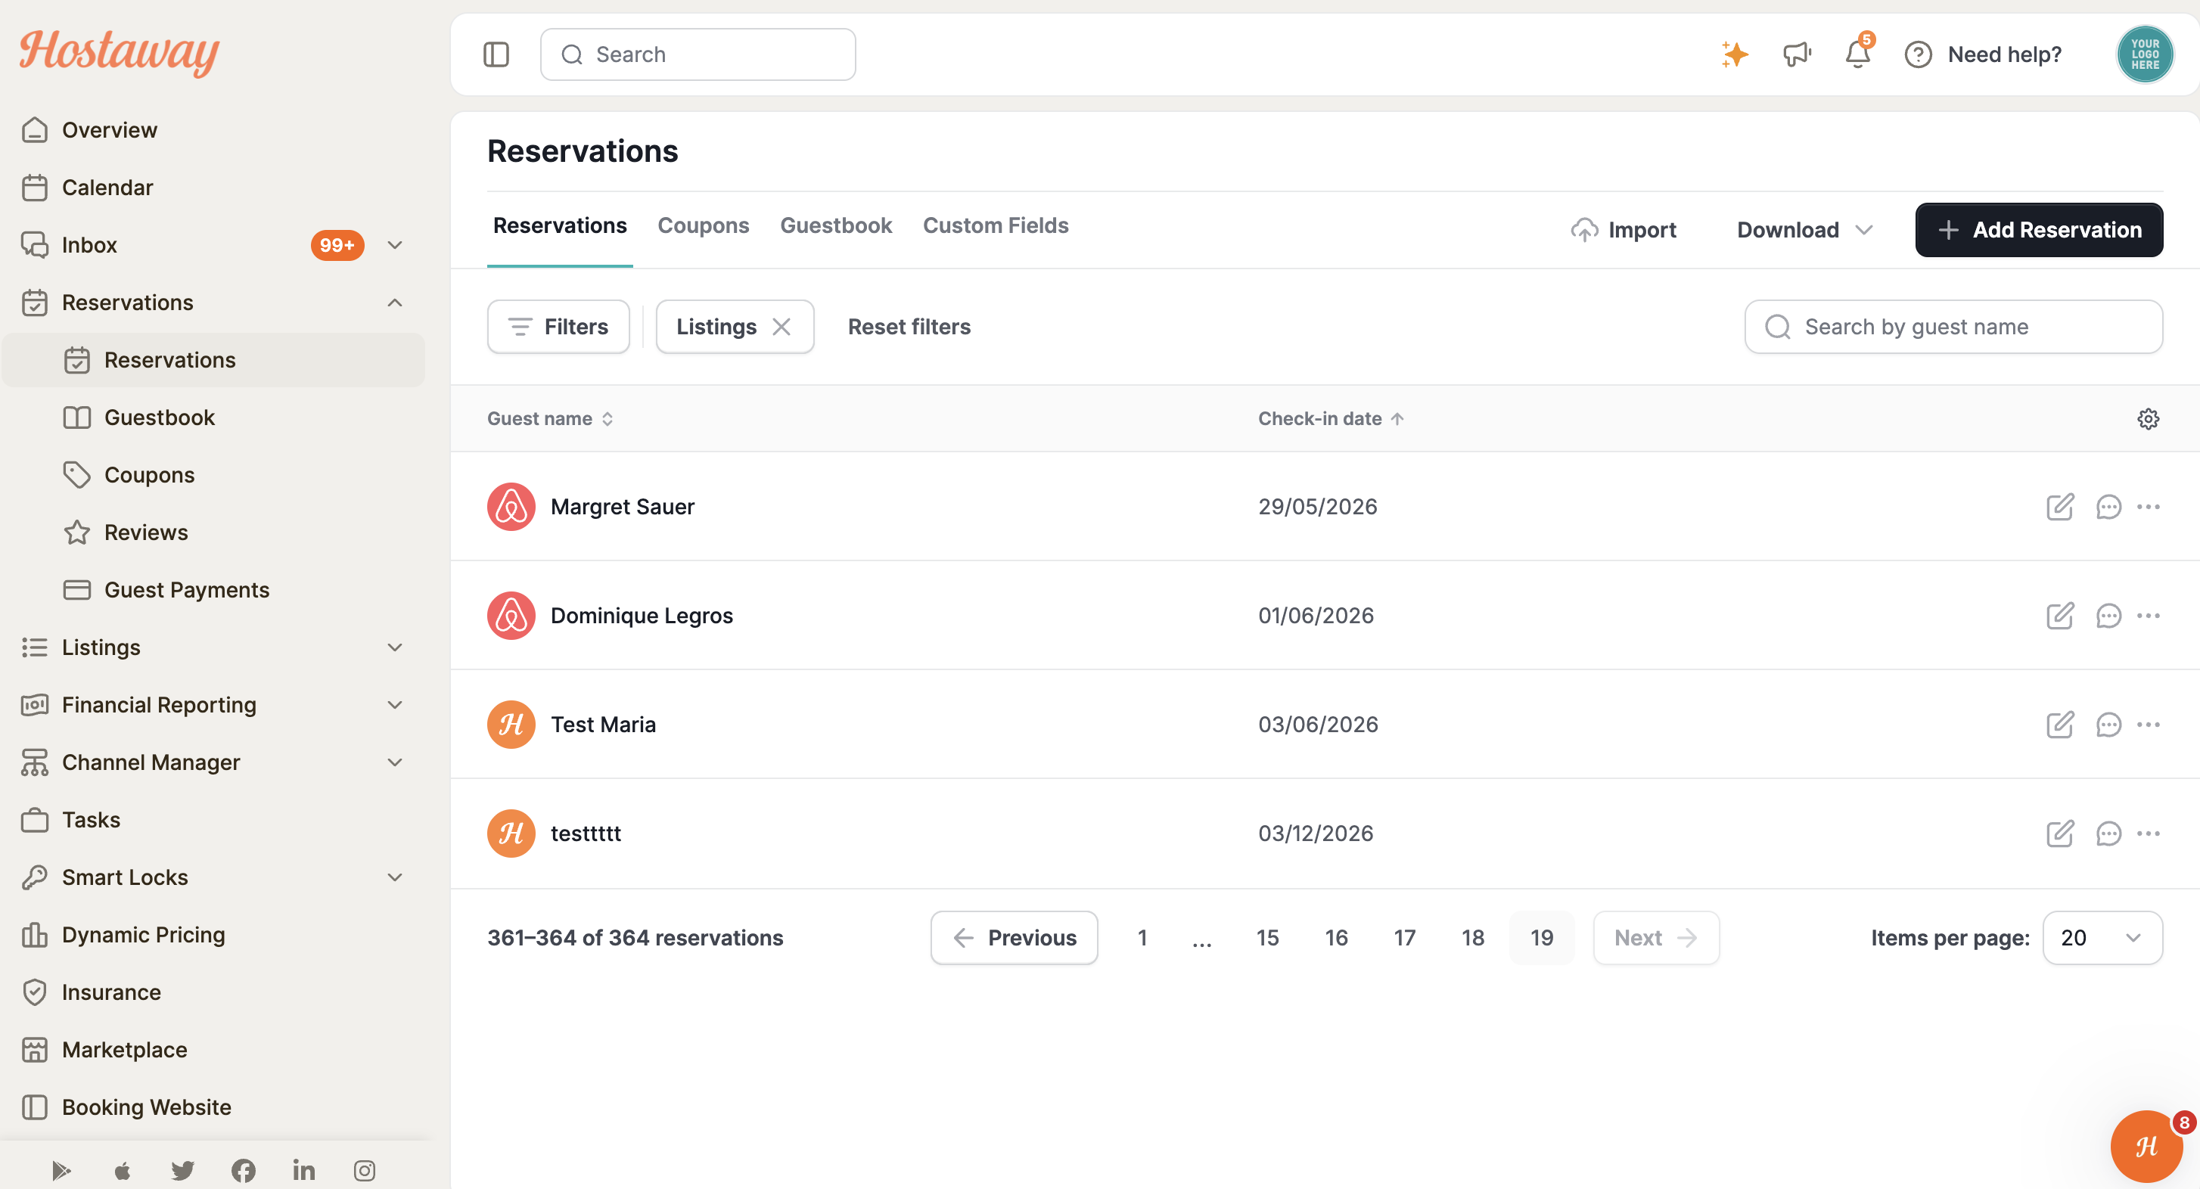
Task: Sort by Check-in date column
Action: coord(1331,418)
